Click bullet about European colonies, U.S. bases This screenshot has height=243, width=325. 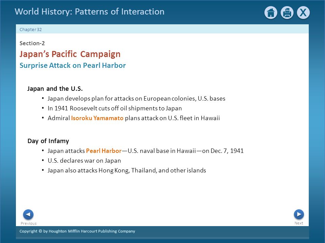pyautogui.click(x=136, y=98)
